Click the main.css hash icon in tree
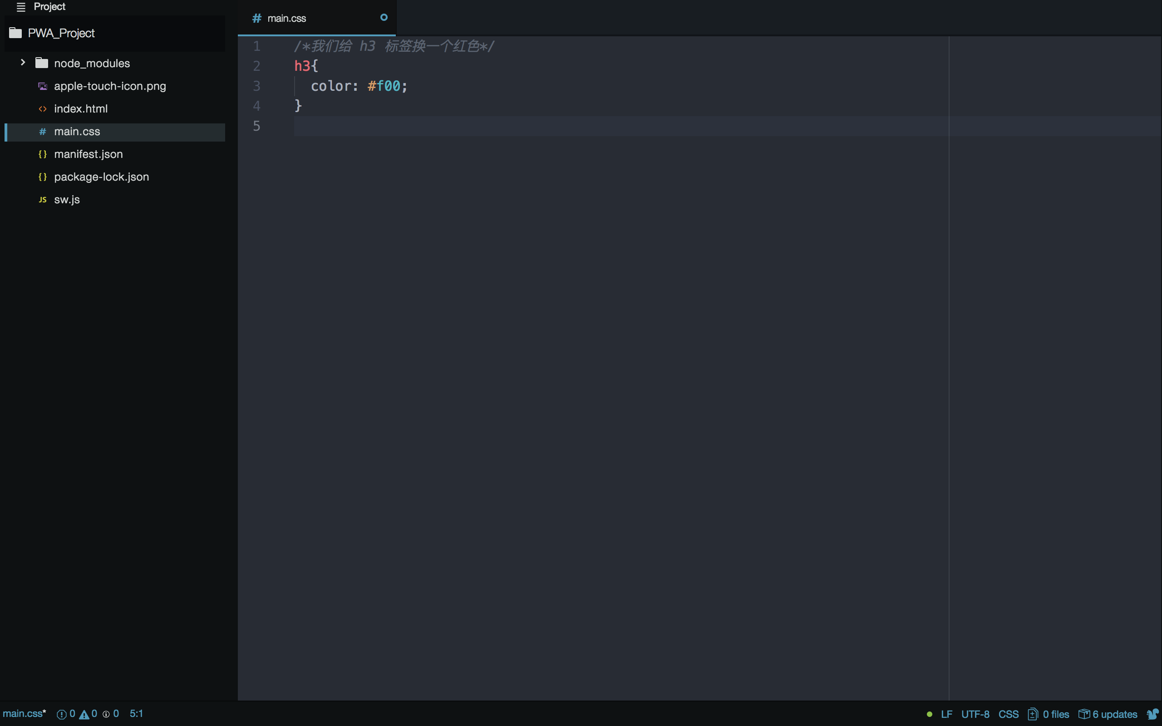Viewport: 1162px width, 726px height. [43, 132]
